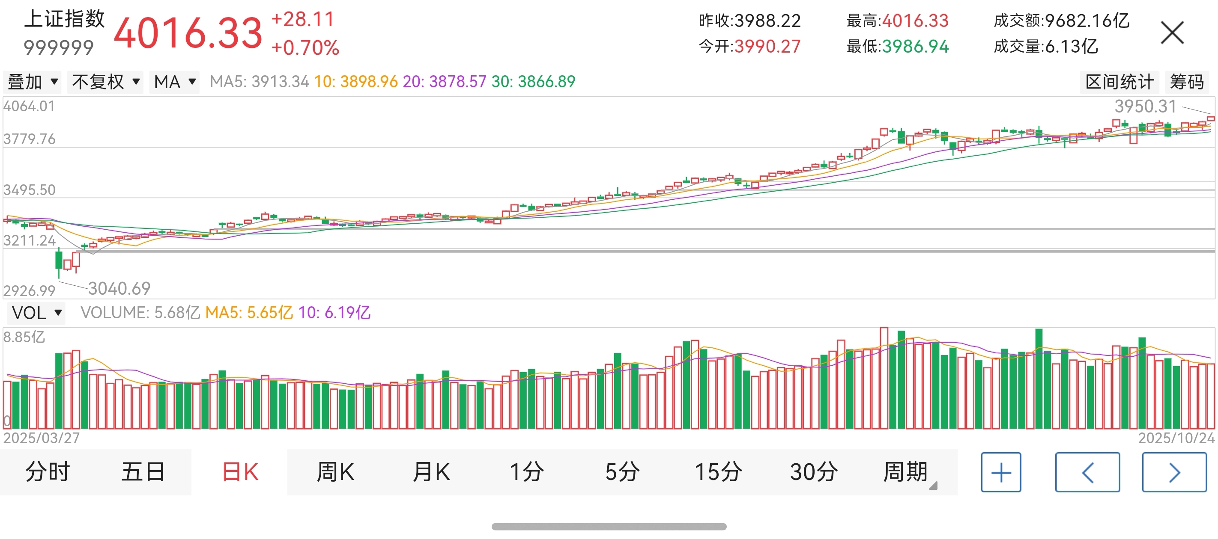Select the 1分 one-minute period

point(526,472)
